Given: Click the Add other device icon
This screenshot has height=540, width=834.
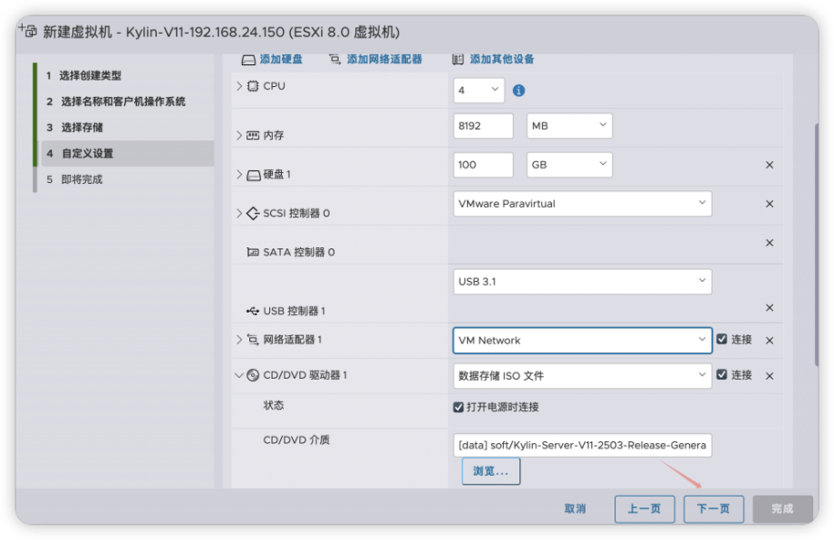Looking at the screenshot, I should (458, 59).
